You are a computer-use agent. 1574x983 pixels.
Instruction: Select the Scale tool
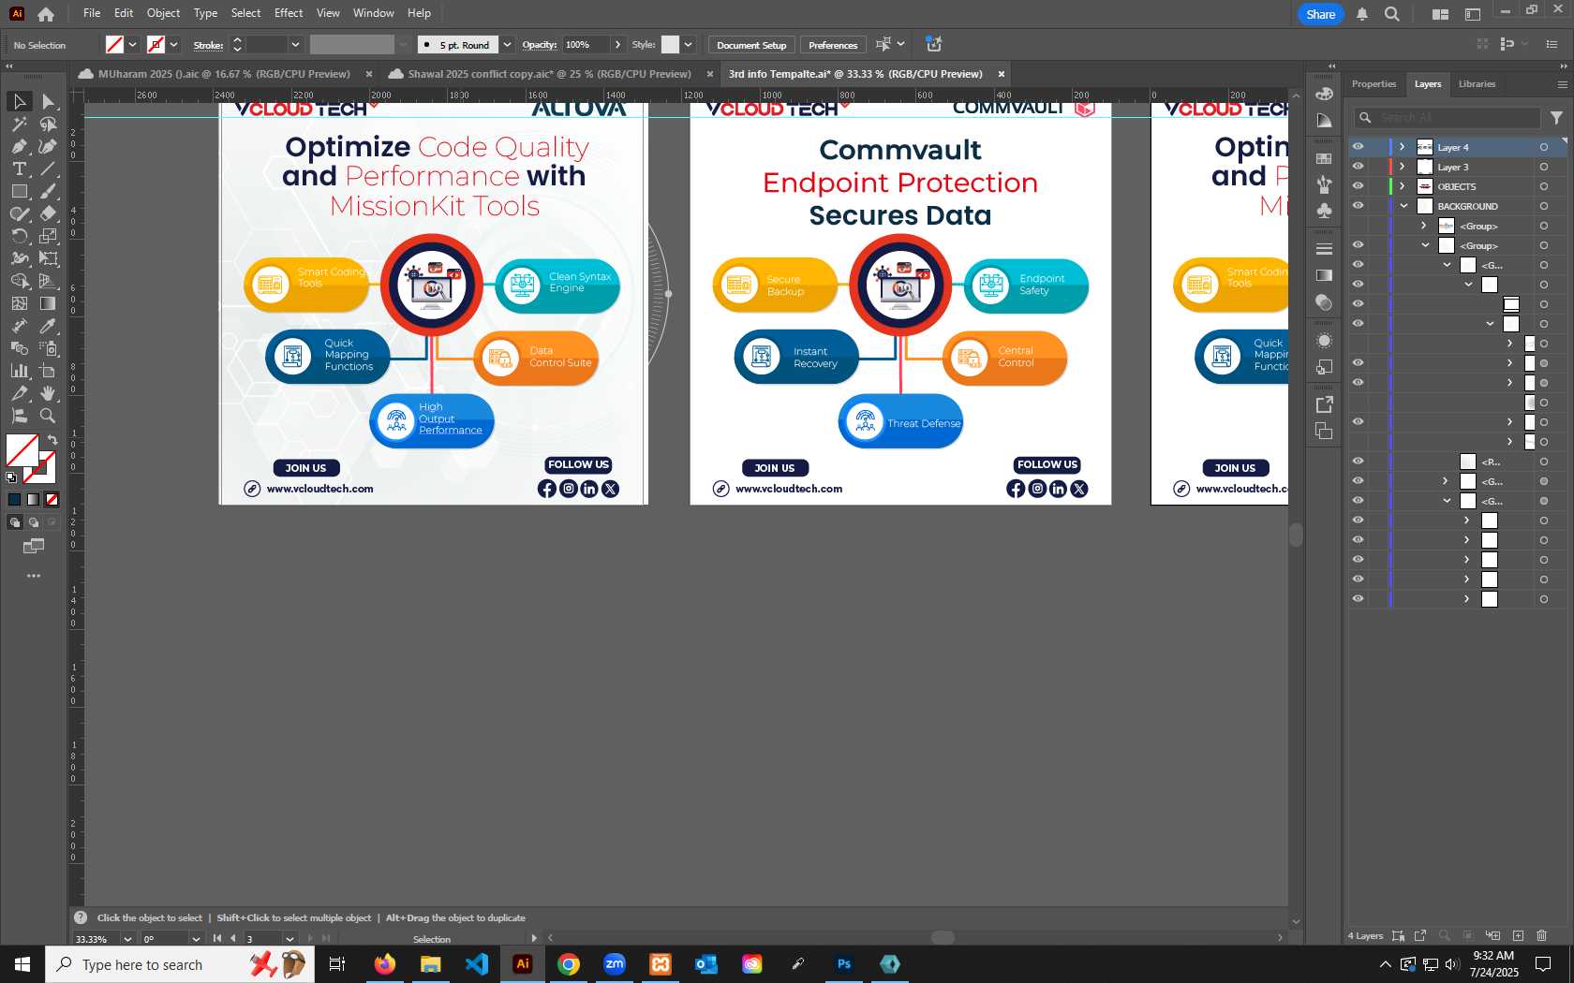click(x=48, y=236)
